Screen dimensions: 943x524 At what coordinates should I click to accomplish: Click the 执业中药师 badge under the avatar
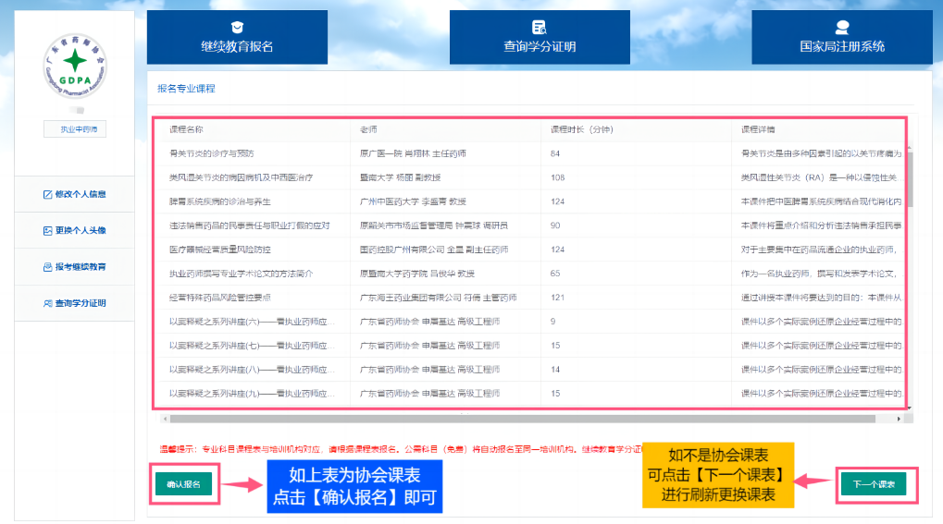[x=75, y=129]
